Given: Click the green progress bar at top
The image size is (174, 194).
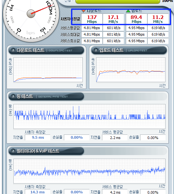Looking at the screenshot, I should 118,2.
